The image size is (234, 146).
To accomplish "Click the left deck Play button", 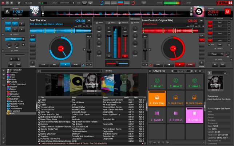I will tap(65, 64).
